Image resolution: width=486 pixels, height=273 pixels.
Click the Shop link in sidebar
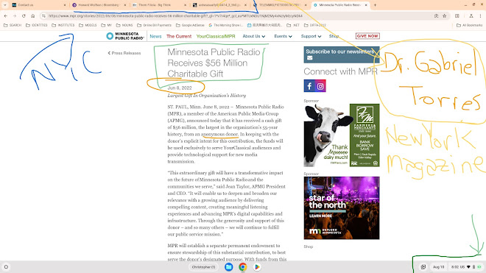point(309,247)
